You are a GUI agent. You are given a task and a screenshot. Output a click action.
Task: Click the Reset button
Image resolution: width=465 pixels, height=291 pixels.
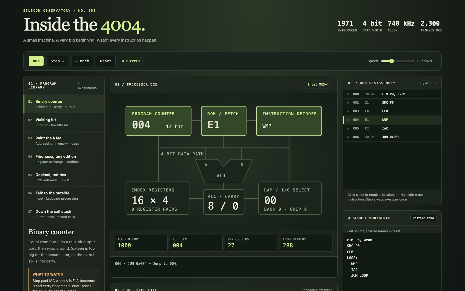(105, 61)
